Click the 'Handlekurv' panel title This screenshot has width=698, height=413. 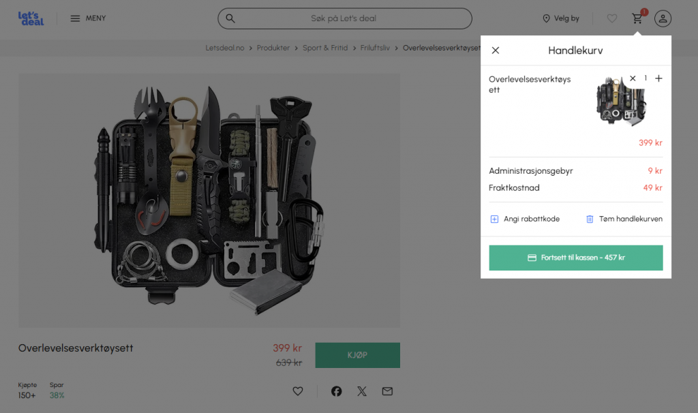coord(575,50)
